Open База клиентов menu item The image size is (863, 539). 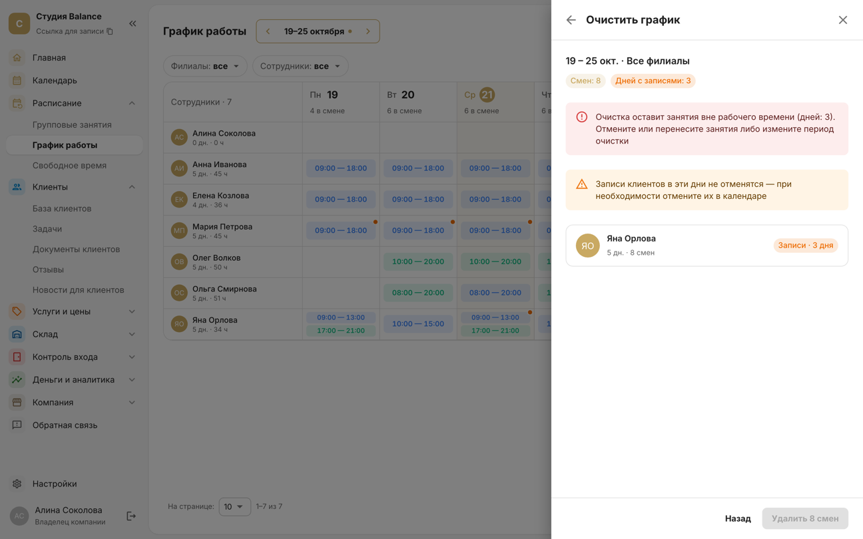coord(62,208)
